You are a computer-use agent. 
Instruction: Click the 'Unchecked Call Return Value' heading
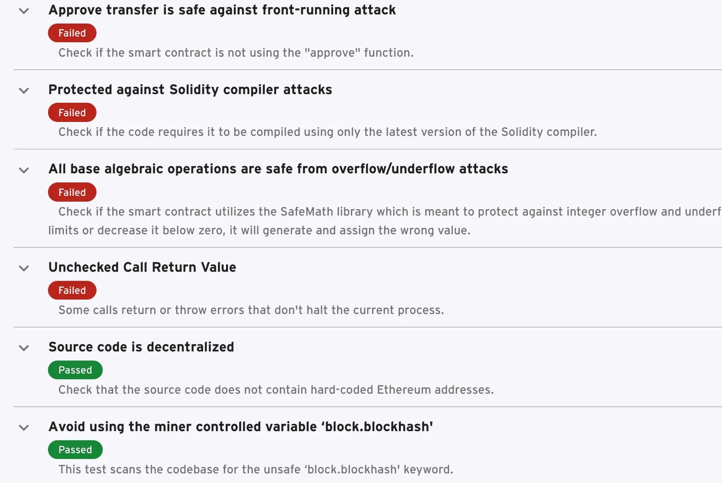tap(142, 267)
